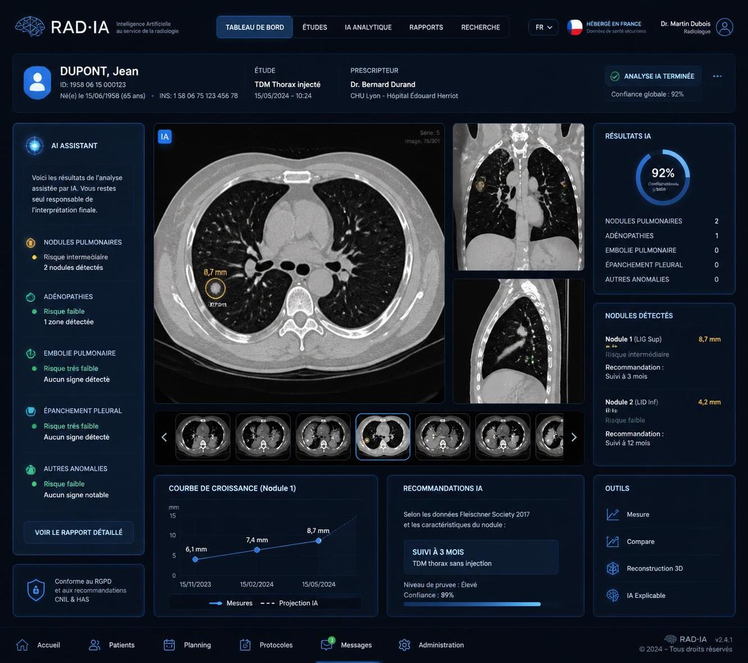The image size is (748, 663).
Task: Click the patient avatar icon
Action: 37,82
